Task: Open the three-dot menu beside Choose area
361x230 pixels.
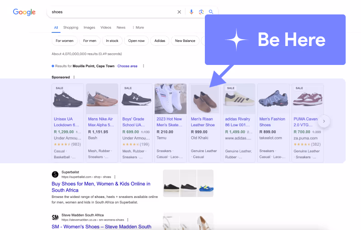Action: (x=143, y=66)
